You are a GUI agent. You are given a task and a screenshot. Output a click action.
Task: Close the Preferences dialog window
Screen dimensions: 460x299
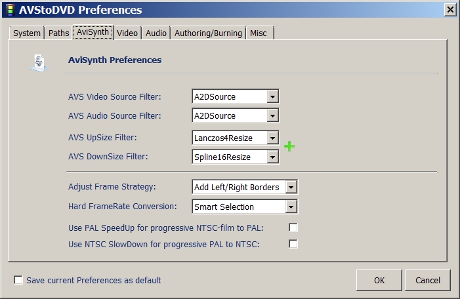[450, 9]
